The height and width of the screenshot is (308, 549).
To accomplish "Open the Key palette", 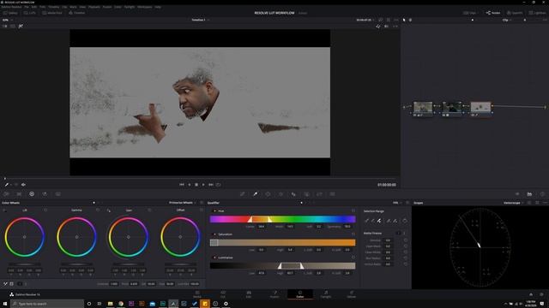I will 306,194.
